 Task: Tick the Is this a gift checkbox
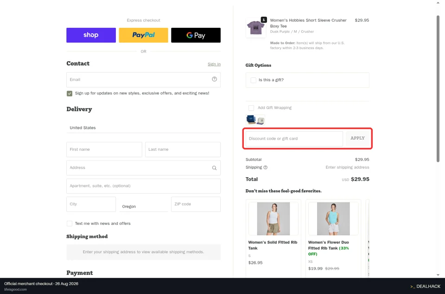click(x=254, y=80)
